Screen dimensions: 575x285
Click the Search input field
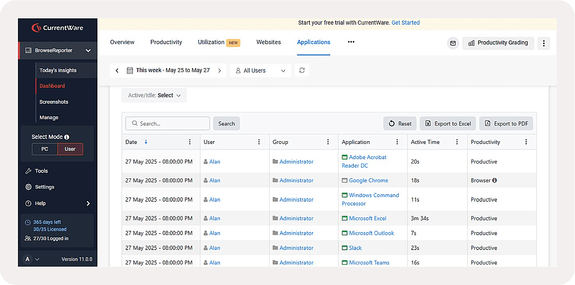167,124
